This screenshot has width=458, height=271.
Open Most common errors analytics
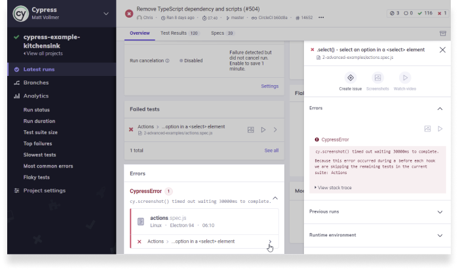[x=48, y=166]
